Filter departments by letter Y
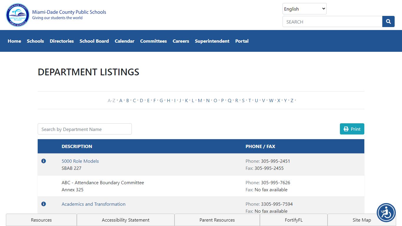 click(285, 100)
